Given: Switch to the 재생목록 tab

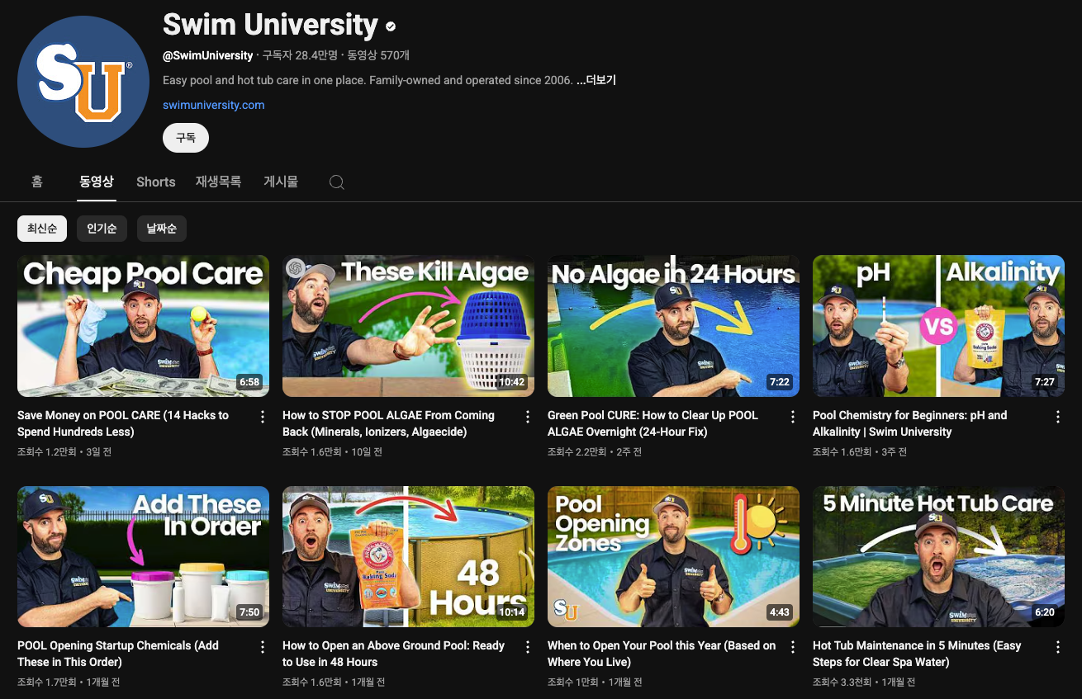Looking at the screenshot, I should (219, 182).
